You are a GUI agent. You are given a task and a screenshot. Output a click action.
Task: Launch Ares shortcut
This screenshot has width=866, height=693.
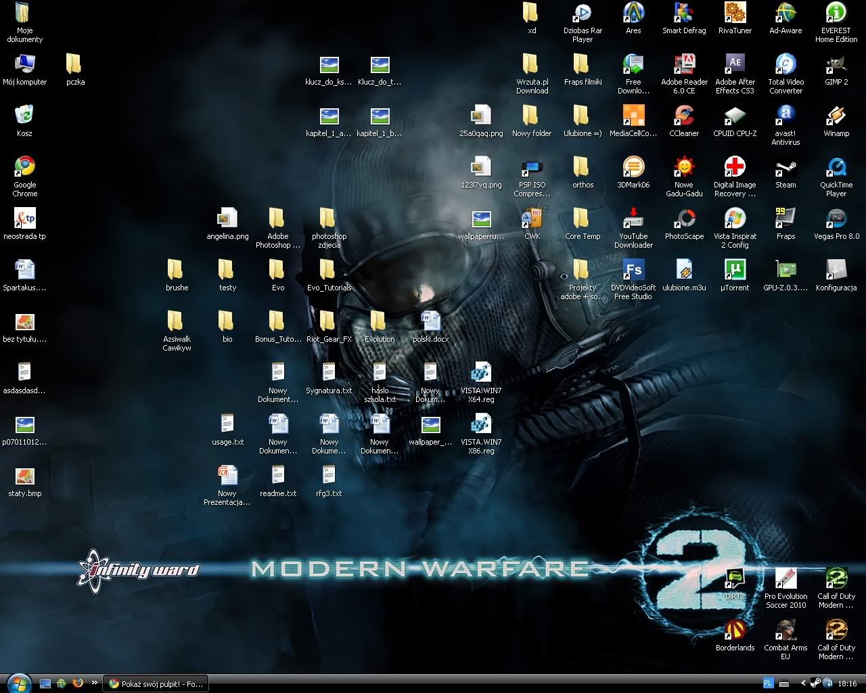point(633,18)
